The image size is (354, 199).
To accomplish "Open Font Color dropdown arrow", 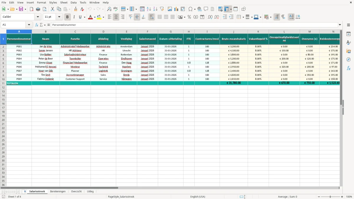I will (x=95, y=17).
